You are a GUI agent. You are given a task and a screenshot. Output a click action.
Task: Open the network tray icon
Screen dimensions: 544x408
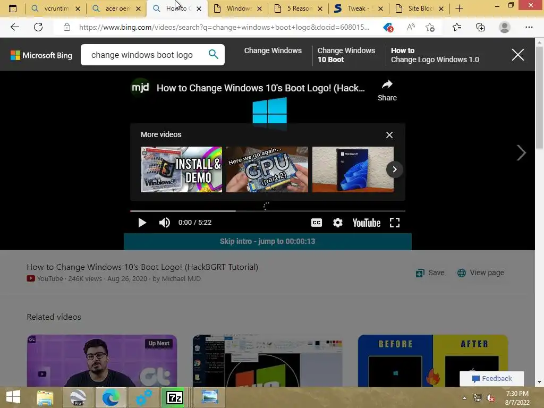(478, 398)
